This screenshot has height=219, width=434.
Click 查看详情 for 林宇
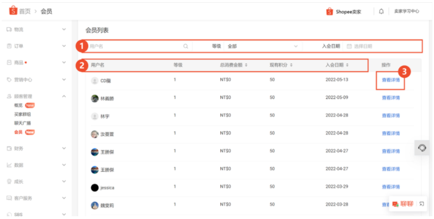pyautogui.click(x=390, y=116)
